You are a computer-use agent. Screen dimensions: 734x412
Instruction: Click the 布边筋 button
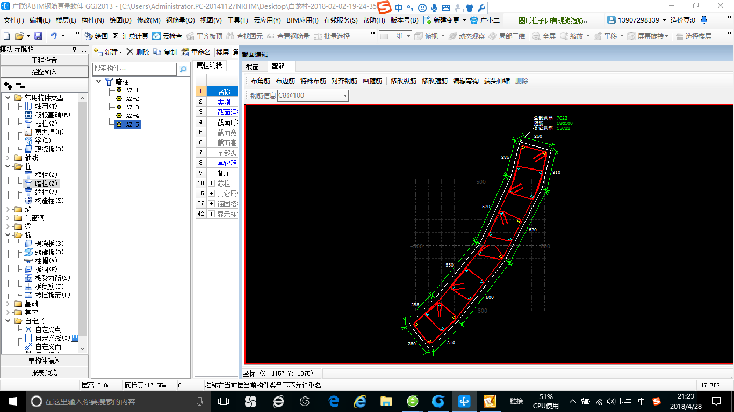(x=285, y=81)
